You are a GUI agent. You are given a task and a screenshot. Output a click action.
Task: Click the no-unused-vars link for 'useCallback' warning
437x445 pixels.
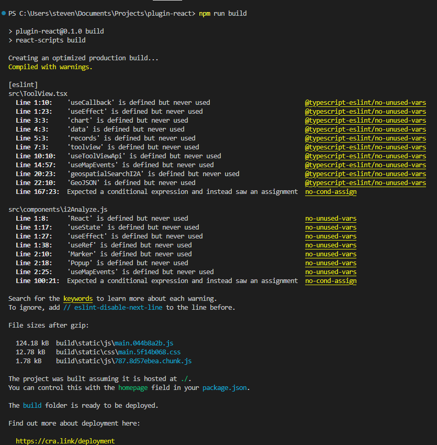[x=365, y=102]
